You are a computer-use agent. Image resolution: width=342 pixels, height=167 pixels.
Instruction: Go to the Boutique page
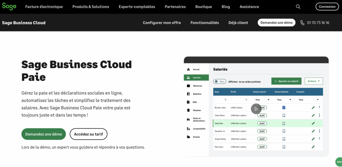pos(203,7)
